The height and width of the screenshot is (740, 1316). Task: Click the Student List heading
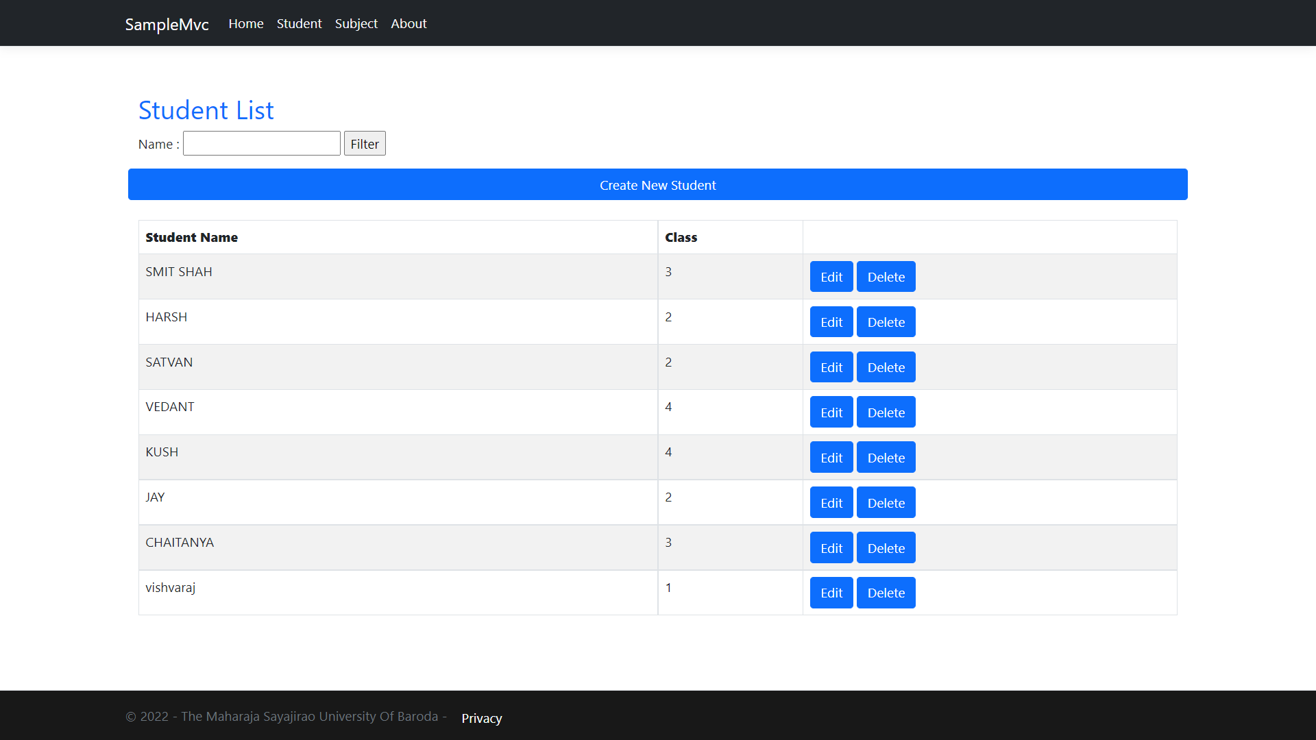point(206,110)
